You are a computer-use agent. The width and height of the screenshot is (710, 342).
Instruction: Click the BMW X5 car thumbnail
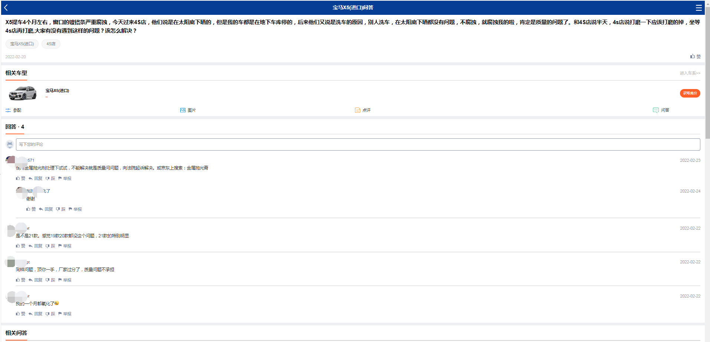pyautogui.click(x=23, y=93)
